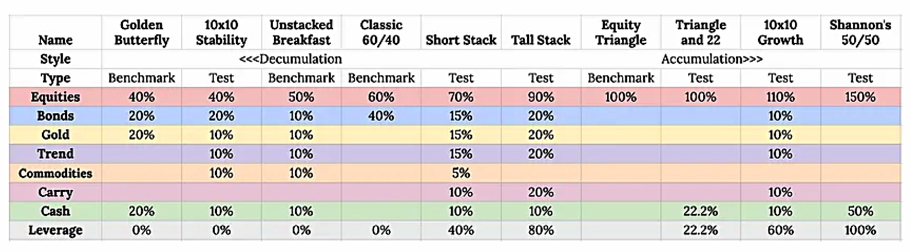The height and width of the screenshot is (252, 910).
Task: Click the 150% Equities cell for Shannon's 50/50
Action: [860, 97]
